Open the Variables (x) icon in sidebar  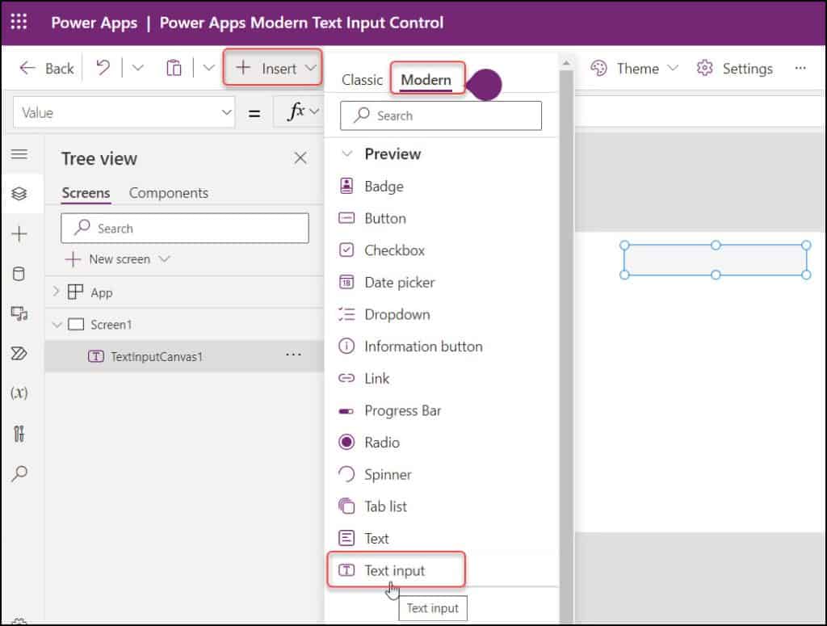point(19,393)
